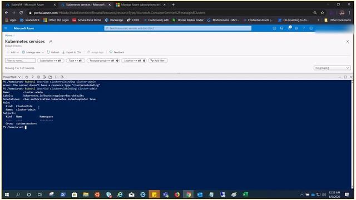Open Azure help question mark in top bar
The width and height of the screenshot is (356, 200).
coord(304,28)
